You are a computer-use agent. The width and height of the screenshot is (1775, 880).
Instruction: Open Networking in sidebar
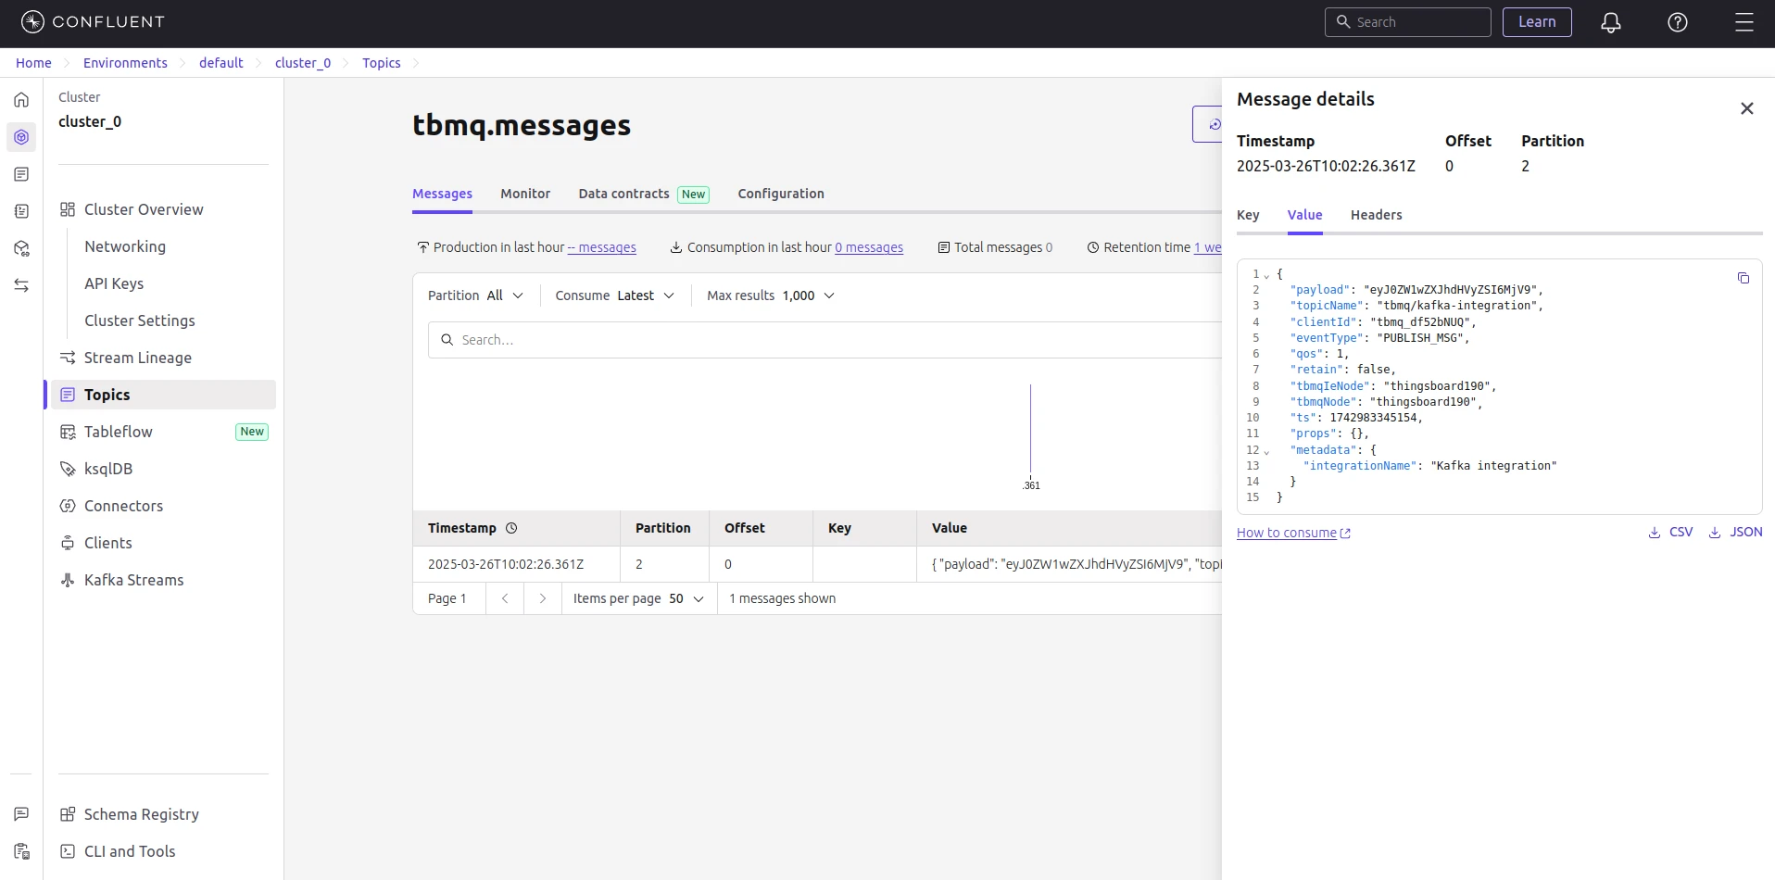pos(125,246)
